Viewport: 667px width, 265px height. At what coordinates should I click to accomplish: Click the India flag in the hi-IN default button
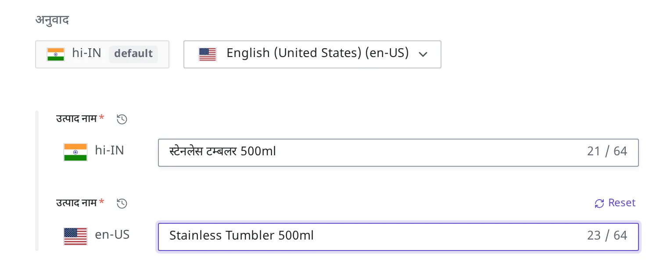pos(56,54)
